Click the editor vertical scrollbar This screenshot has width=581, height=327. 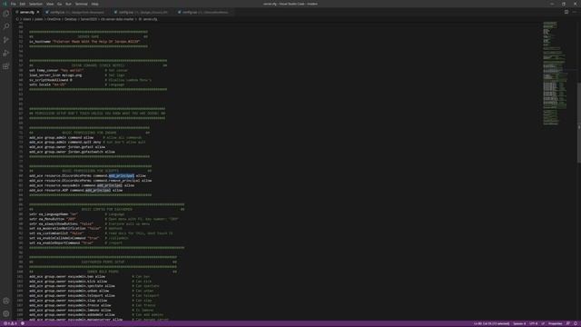(579, 123)
